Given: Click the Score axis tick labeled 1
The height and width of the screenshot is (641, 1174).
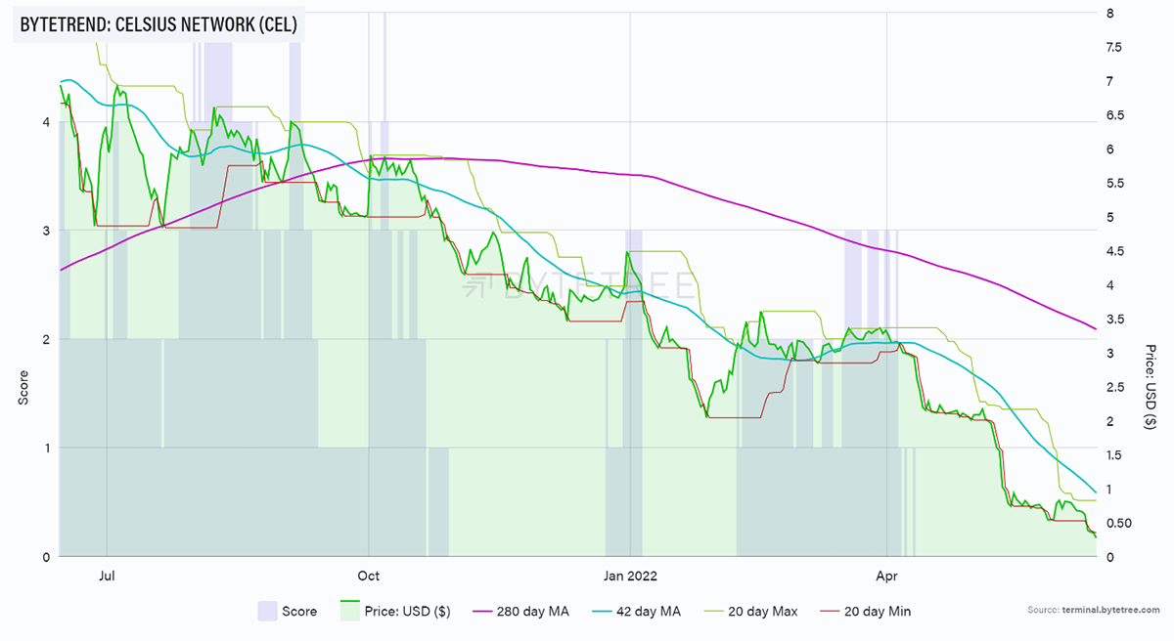Looking at the screenshot, I should 45,449.
